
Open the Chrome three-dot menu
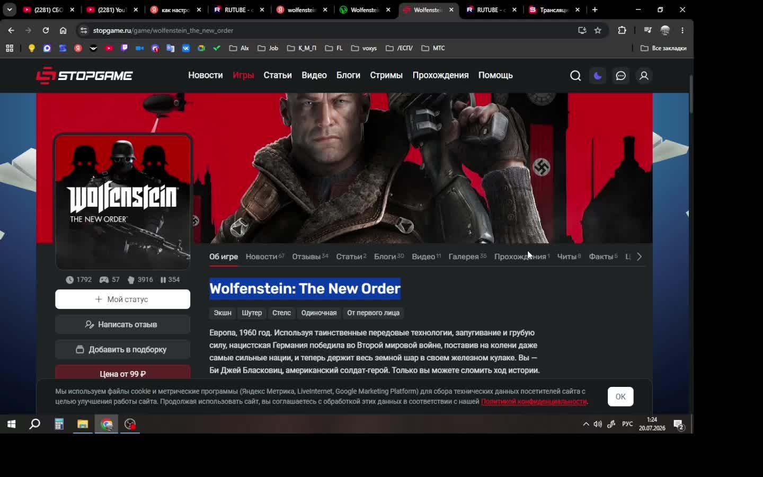pos(682,30)
